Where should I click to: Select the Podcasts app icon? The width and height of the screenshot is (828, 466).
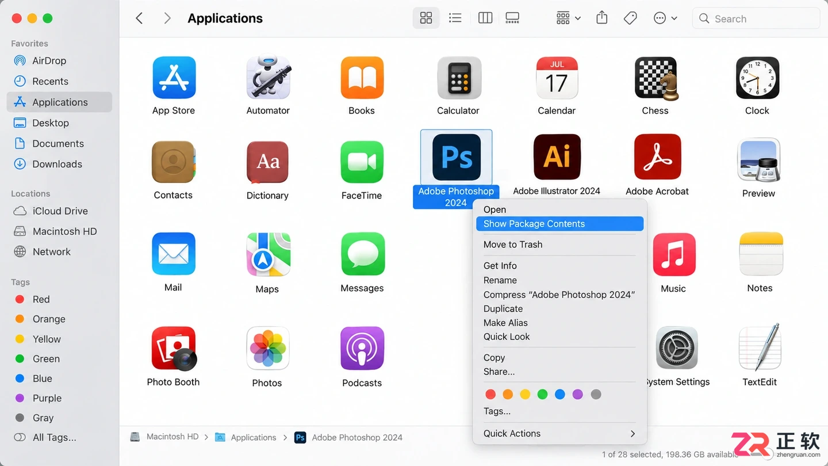362,349
